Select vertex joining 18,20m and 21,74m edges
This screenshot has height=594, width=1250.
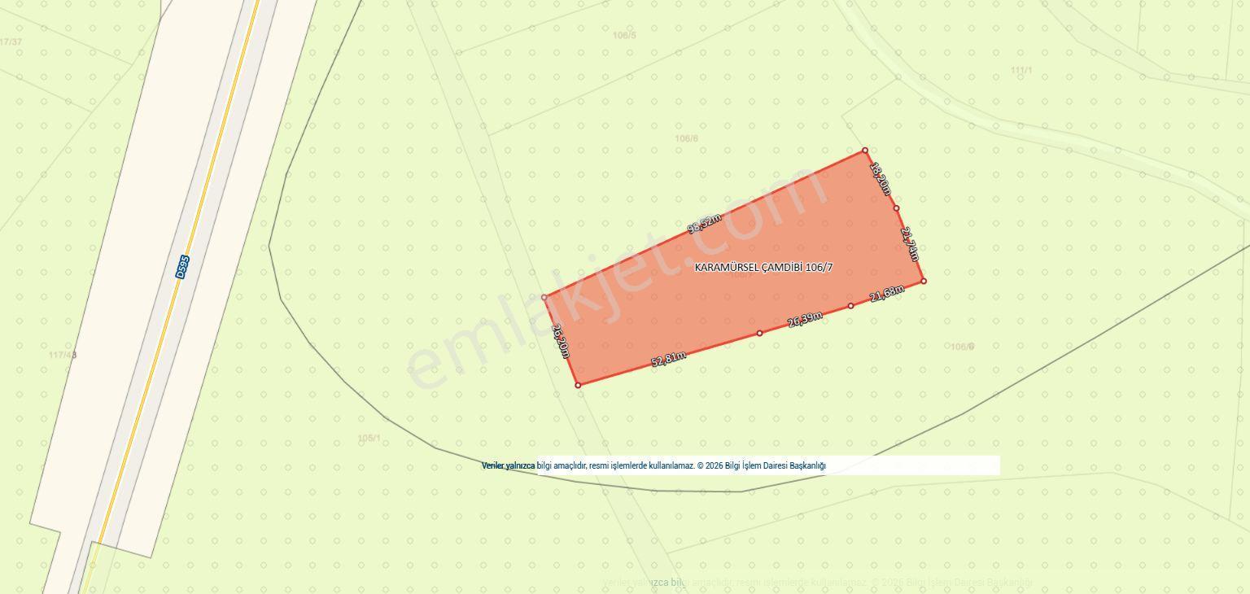click(x=896, y=207)
